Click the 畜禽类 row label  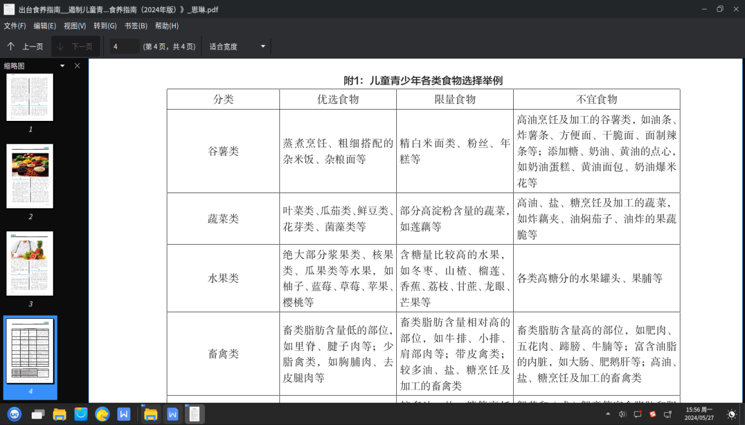(223, 353)
